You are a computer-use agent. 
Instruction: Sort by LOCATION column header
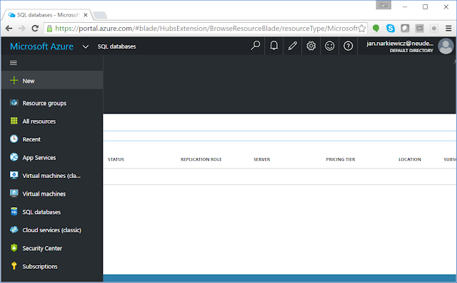pos(409,159)
